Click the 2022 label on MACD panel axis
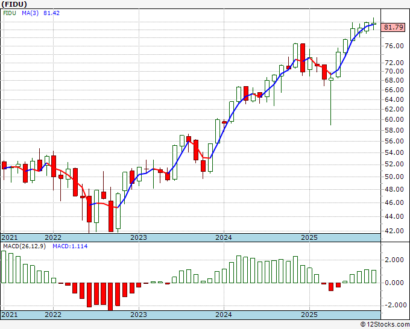Image resolution: width=410 pixels, height=329 pixels. tap(53, 315)
